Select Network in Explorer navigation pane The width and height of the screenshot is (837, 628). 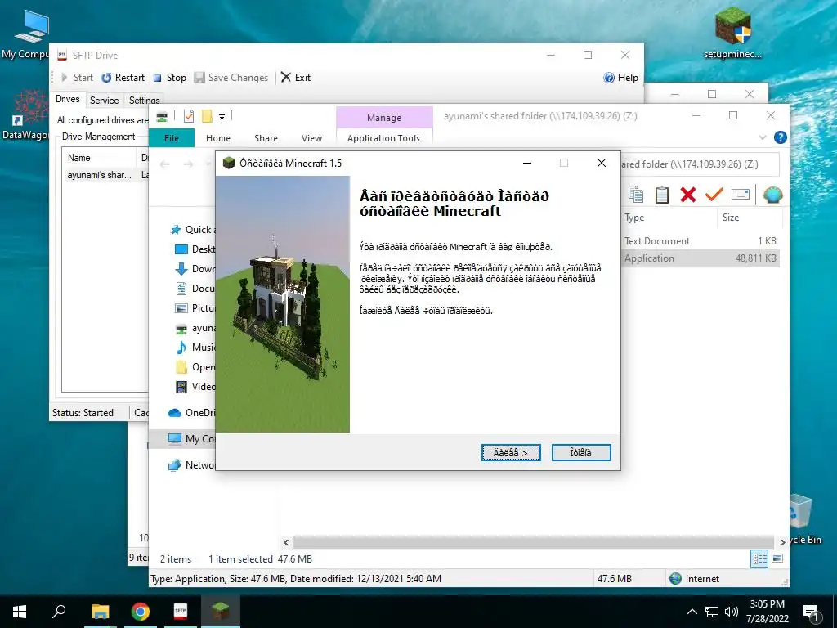point(191,464)
